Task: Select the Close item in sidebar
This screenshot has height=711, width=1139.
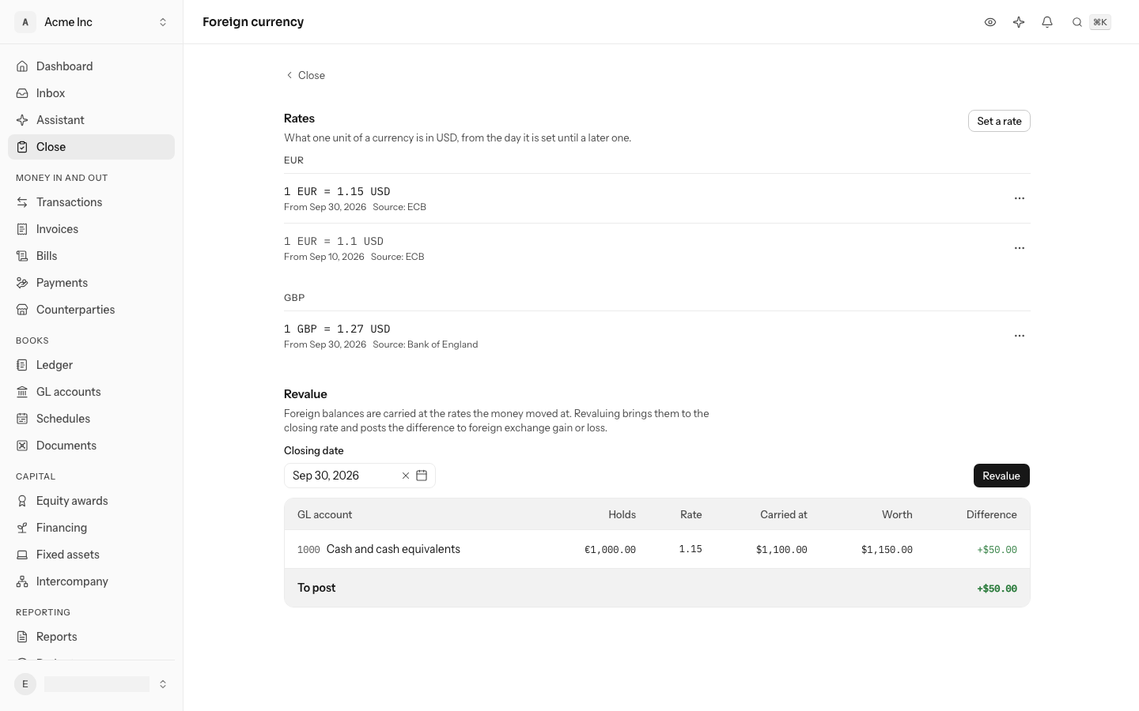Action: point(92,147)
